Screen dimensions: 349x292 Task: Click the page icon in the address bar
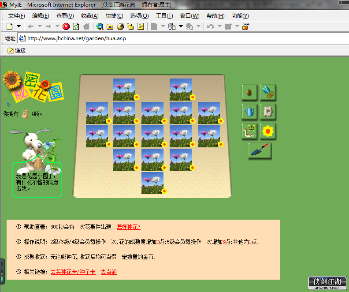coord(22,38)
